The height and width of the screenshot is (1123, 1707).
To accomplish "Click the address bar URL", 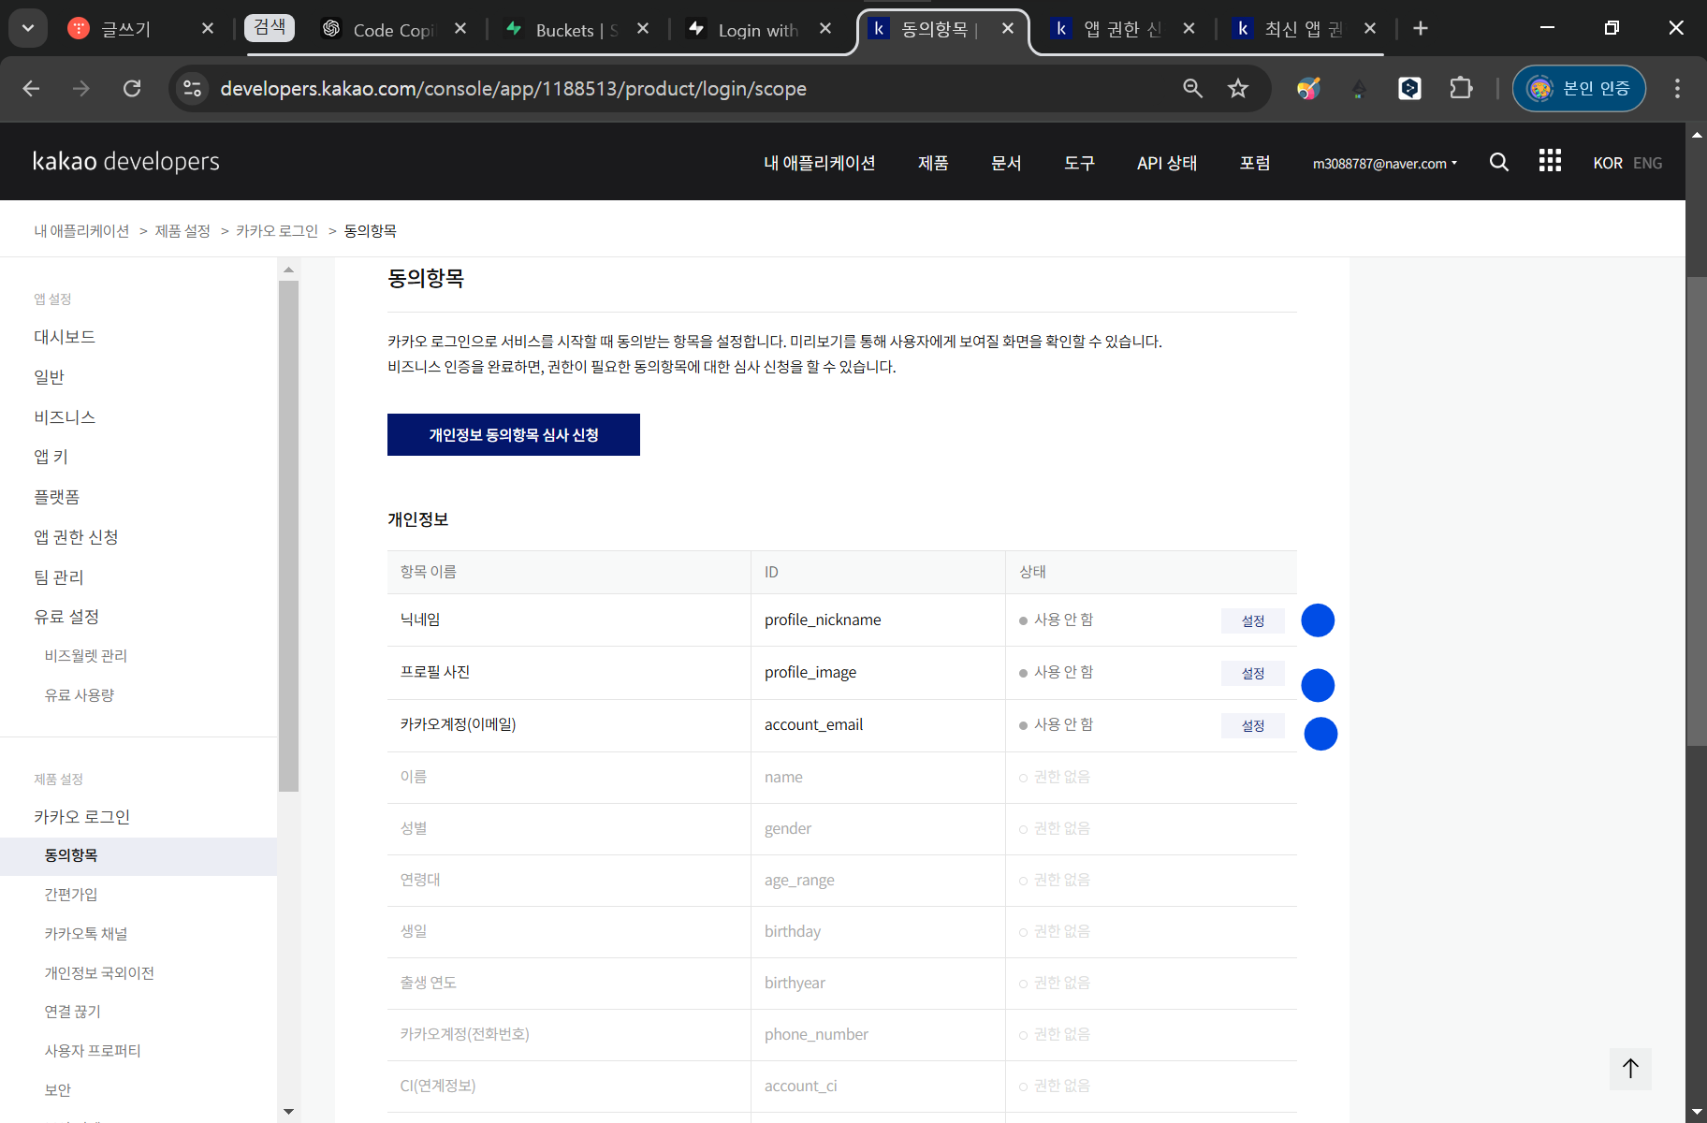I will point(513,88).
